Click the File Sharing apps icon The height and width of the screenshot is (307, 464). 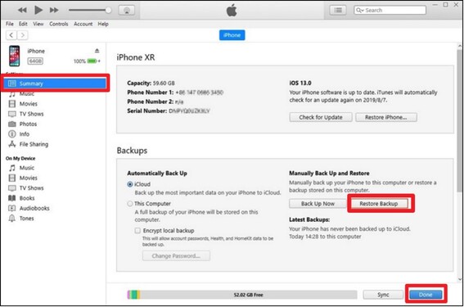click(12, 144)
